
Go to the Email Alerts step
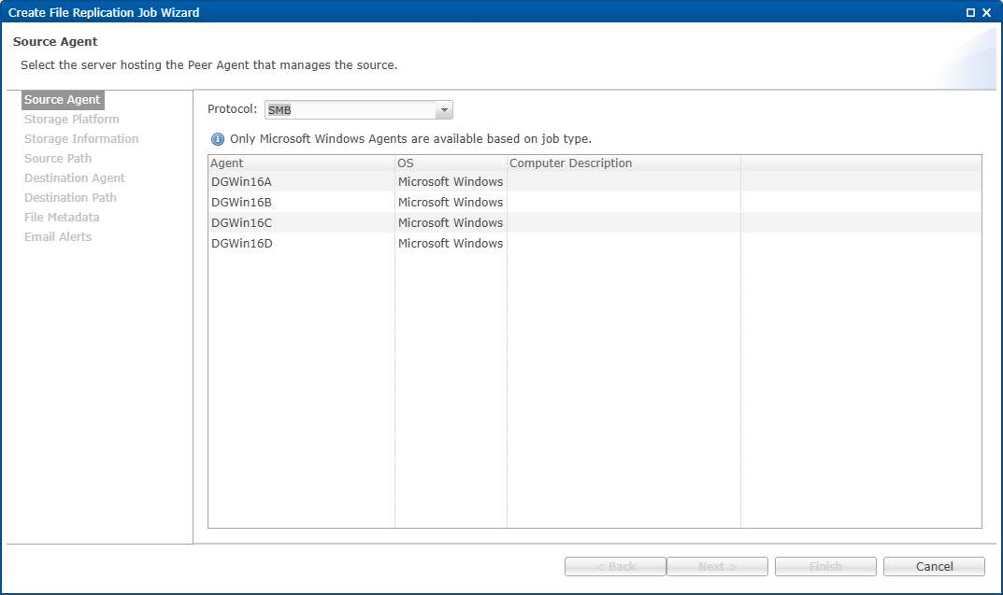[58, 237]
